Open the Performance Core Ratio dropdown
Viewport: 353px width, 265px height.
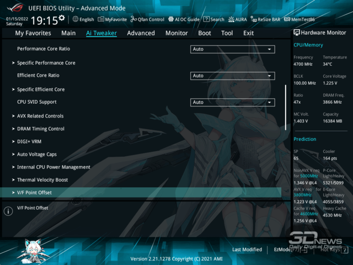click(x=232, y=49)
